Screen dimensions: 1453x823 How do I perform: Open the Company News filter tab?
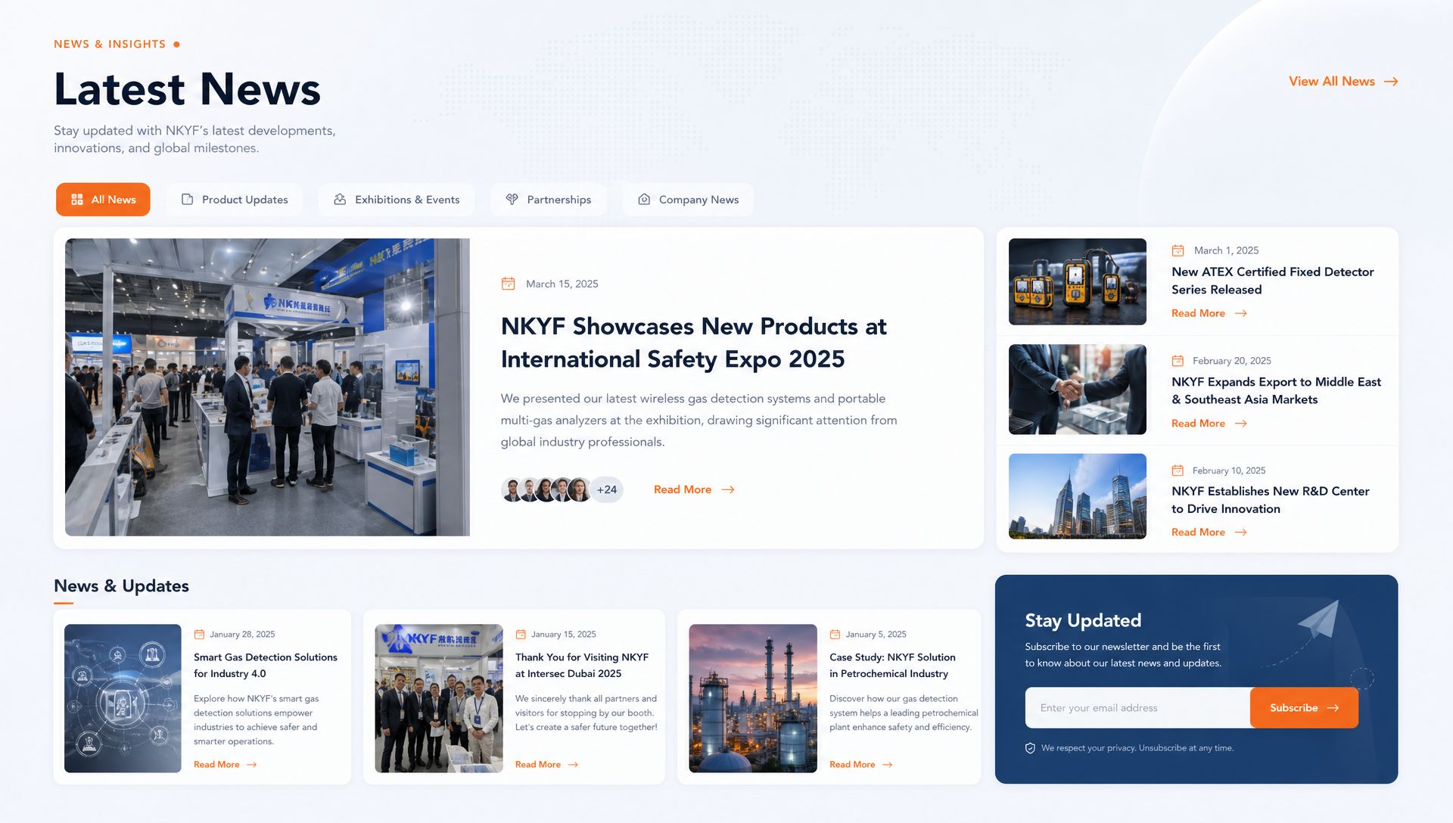[x=688, y=200]
